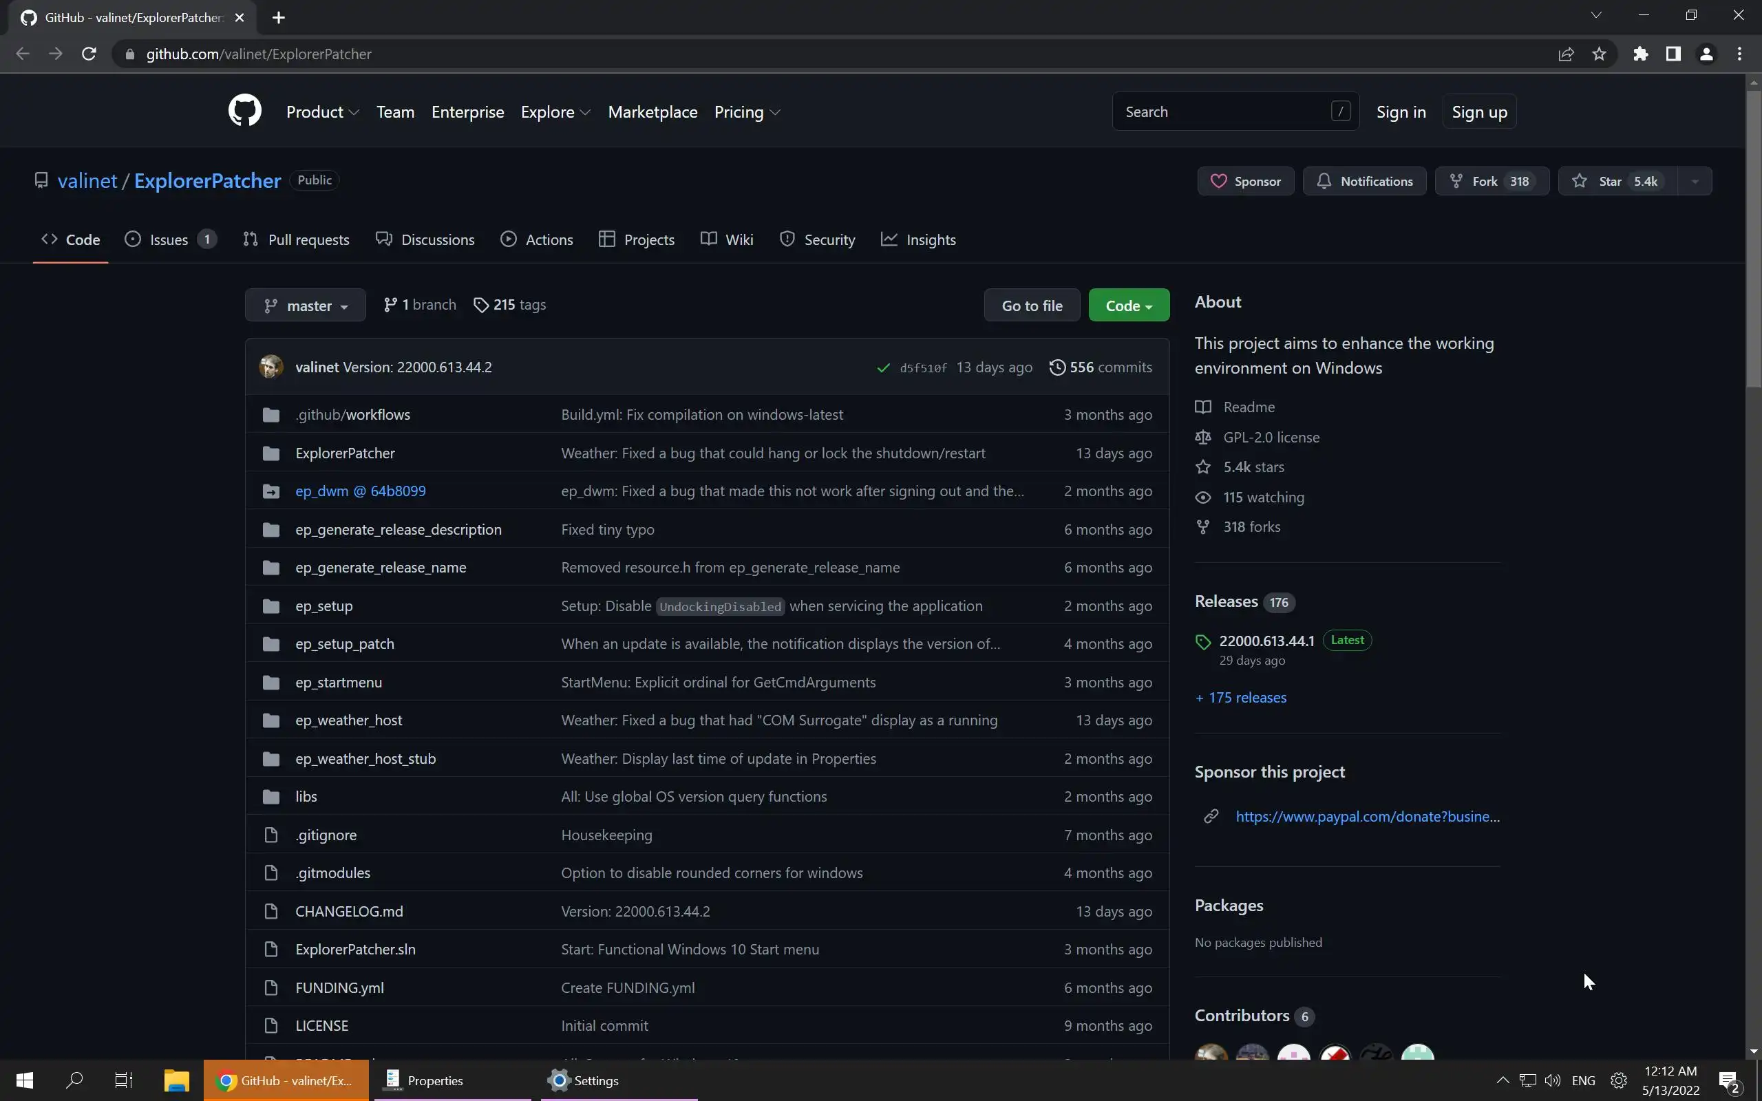Image resolution: width=1762 pixels, height=1101 pixels.
Task: Click the share page icon in address bar
Action: [1565, 54]
